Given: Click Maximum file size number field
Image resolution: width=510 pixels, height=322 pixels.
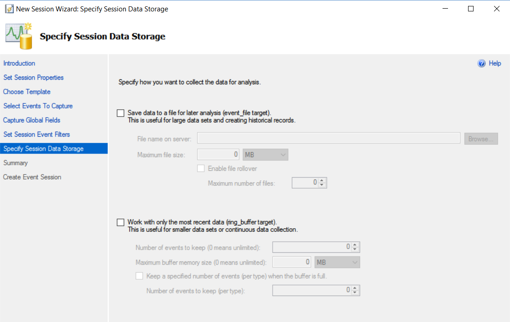Looking at the screenshot, I should [219, 155].
